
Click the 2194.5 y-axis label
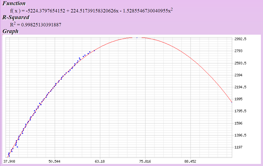tap(240, 87)
